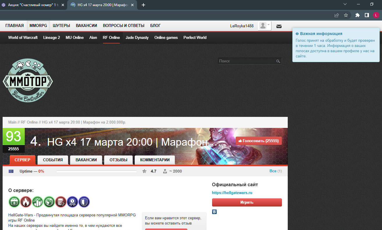Viewport: 382px width, 230px height.
Task: Open ВОПРОСЫ И ОТВЕТЫ menu item
Action: (x=124, y=26)
